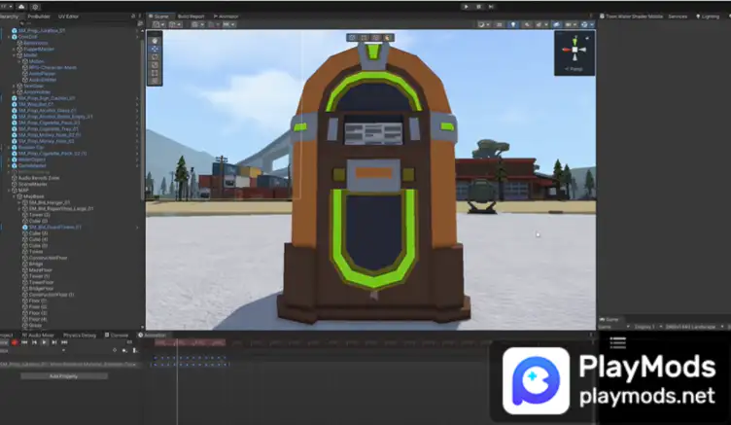The image size is (731, 425).
Task: Go to the next keyframe in Animation
Action: [x=54, y=342]
